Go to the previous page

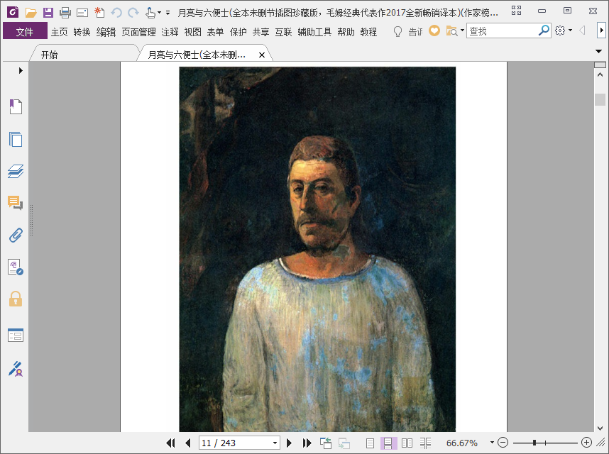click(x=188, y=443)
